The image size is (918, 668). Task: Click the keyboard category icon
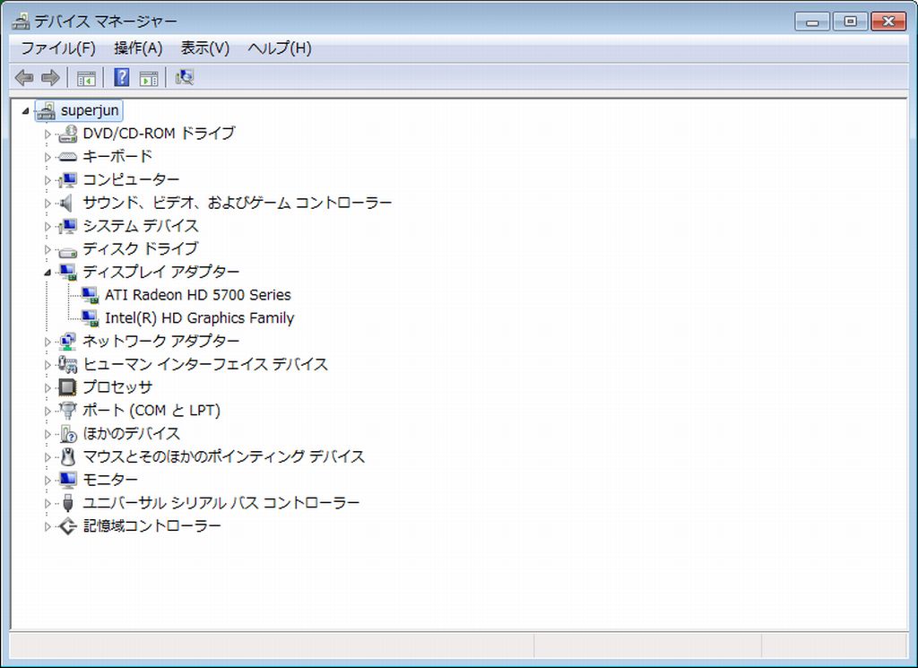[x=68, y=157]
